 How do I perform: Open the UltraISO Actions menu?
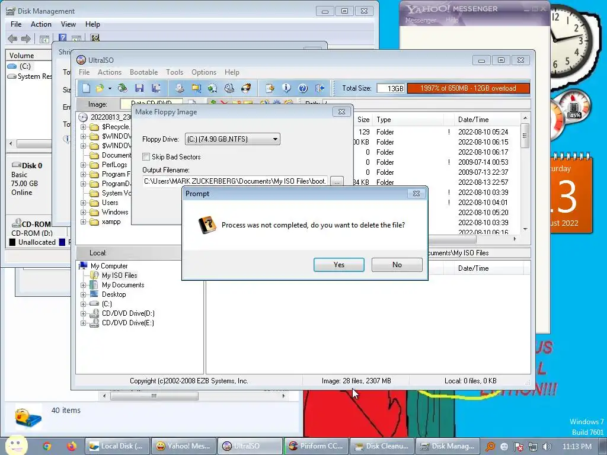[110, 72]
